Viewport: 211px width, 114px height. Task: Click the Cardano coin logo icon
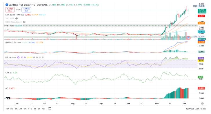7,5
